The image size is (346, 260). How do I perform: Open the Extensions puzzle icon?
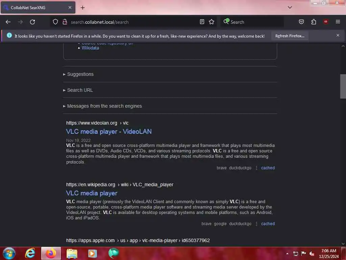pyautogui.click(x=314, y=22)
